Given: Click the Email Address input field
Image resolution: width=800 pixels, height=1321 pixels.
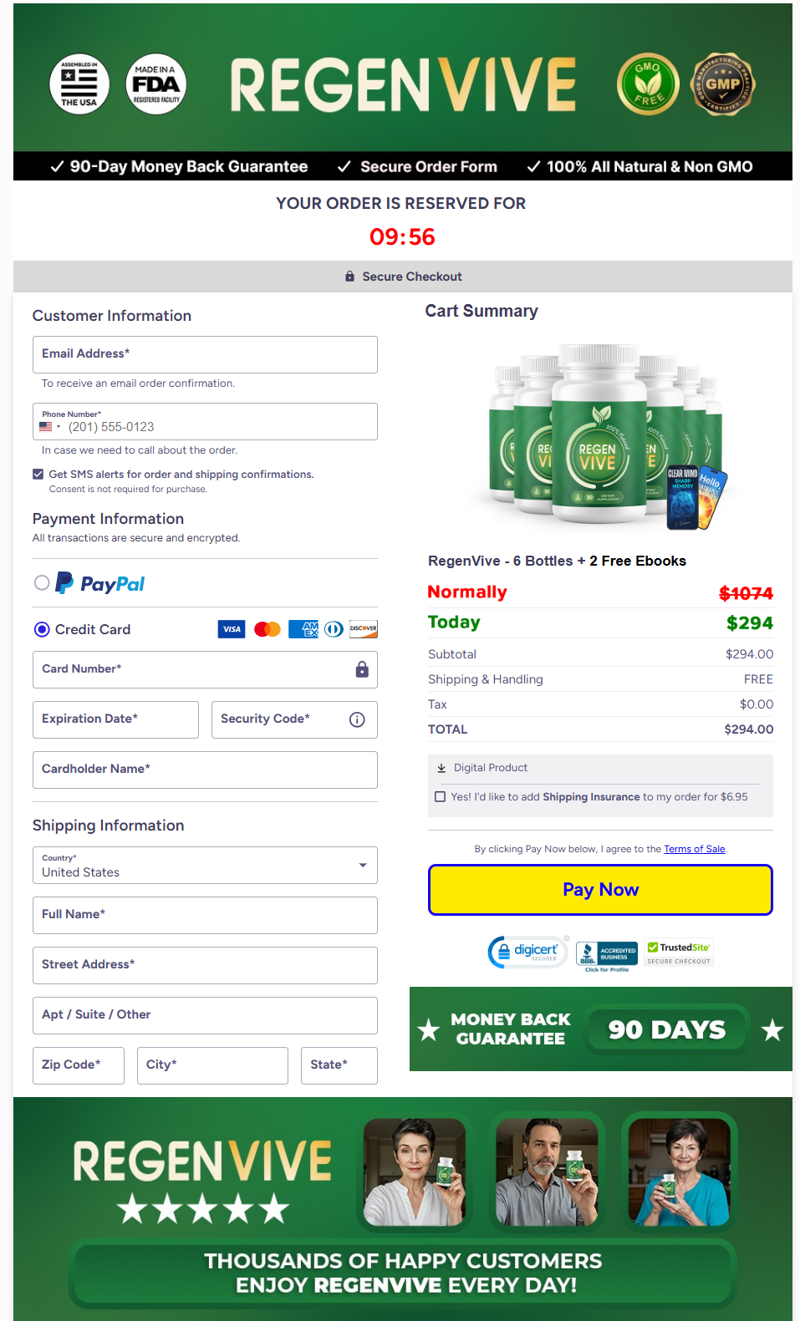Looking at the screenshot, I should pos(205,354).
